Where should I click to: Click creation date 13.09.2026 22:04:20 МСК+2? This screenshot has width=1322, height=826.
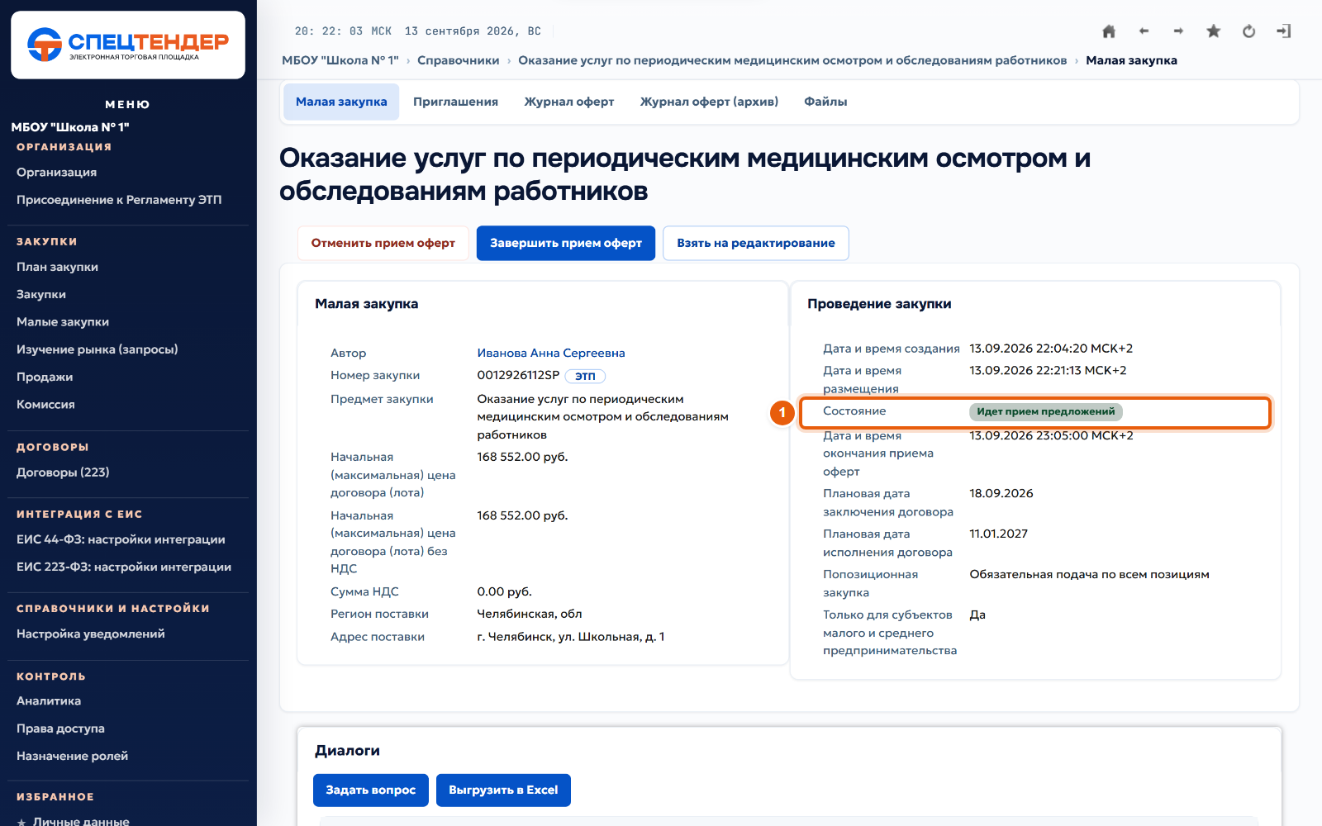pyautogui.click(x=1051, y=349)
